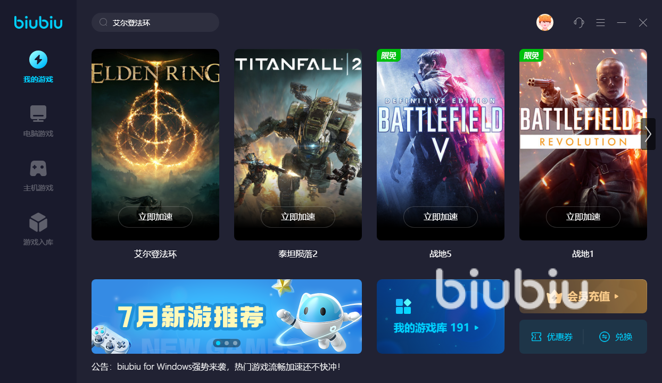Show next games with right chevron arrow

pyautogui.click(x=648, y=134)
